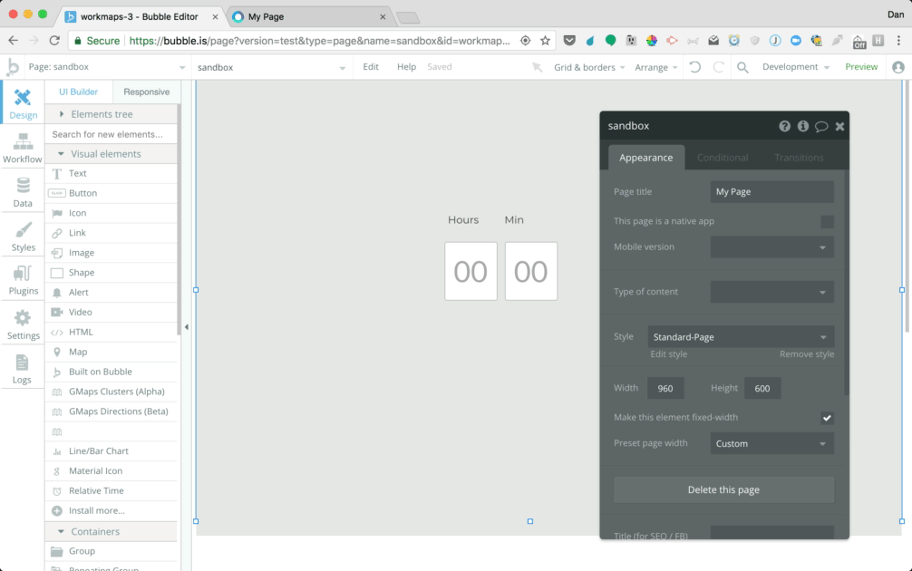Viewport: 912px width, 571px height.
Task: Open the Development version dropdown
Action: point(795,67)
